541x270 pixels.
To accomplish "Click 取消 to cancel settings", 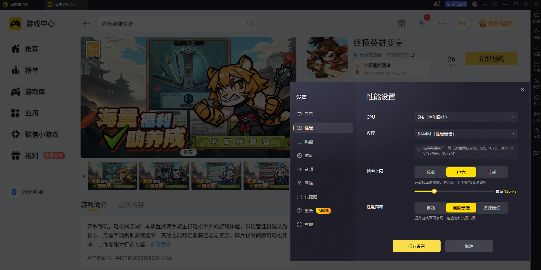I will (x=469, y=246).
